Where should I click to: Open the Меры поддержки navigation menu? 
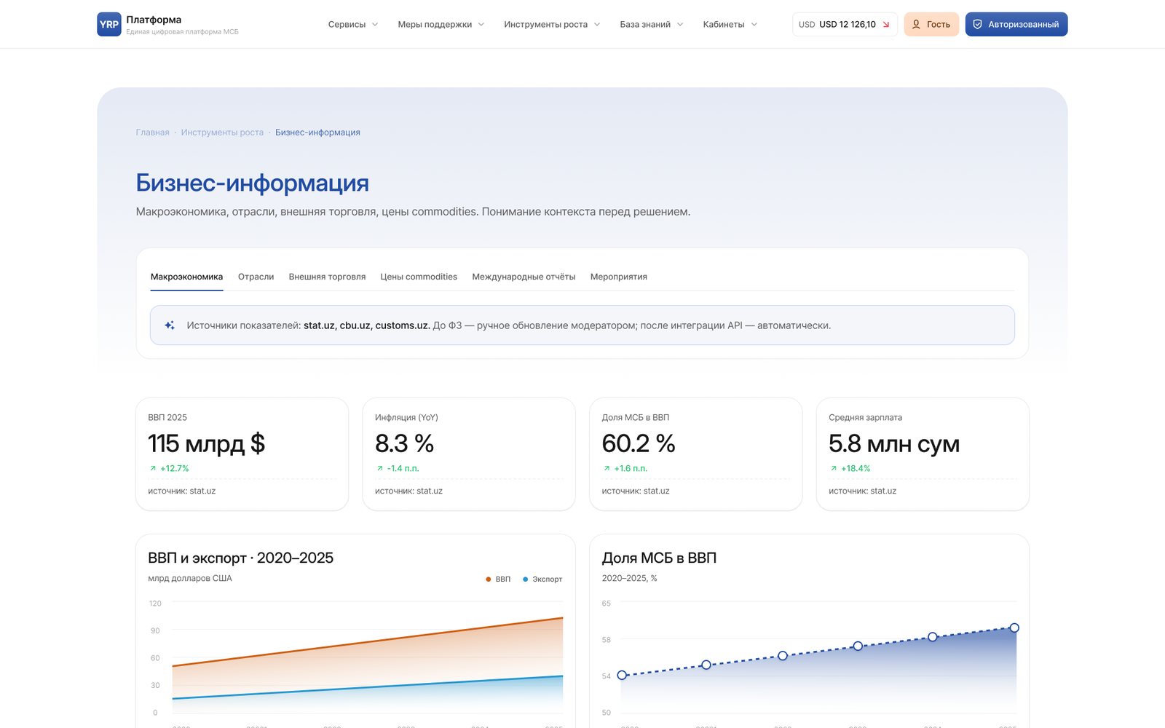(441, 24)
